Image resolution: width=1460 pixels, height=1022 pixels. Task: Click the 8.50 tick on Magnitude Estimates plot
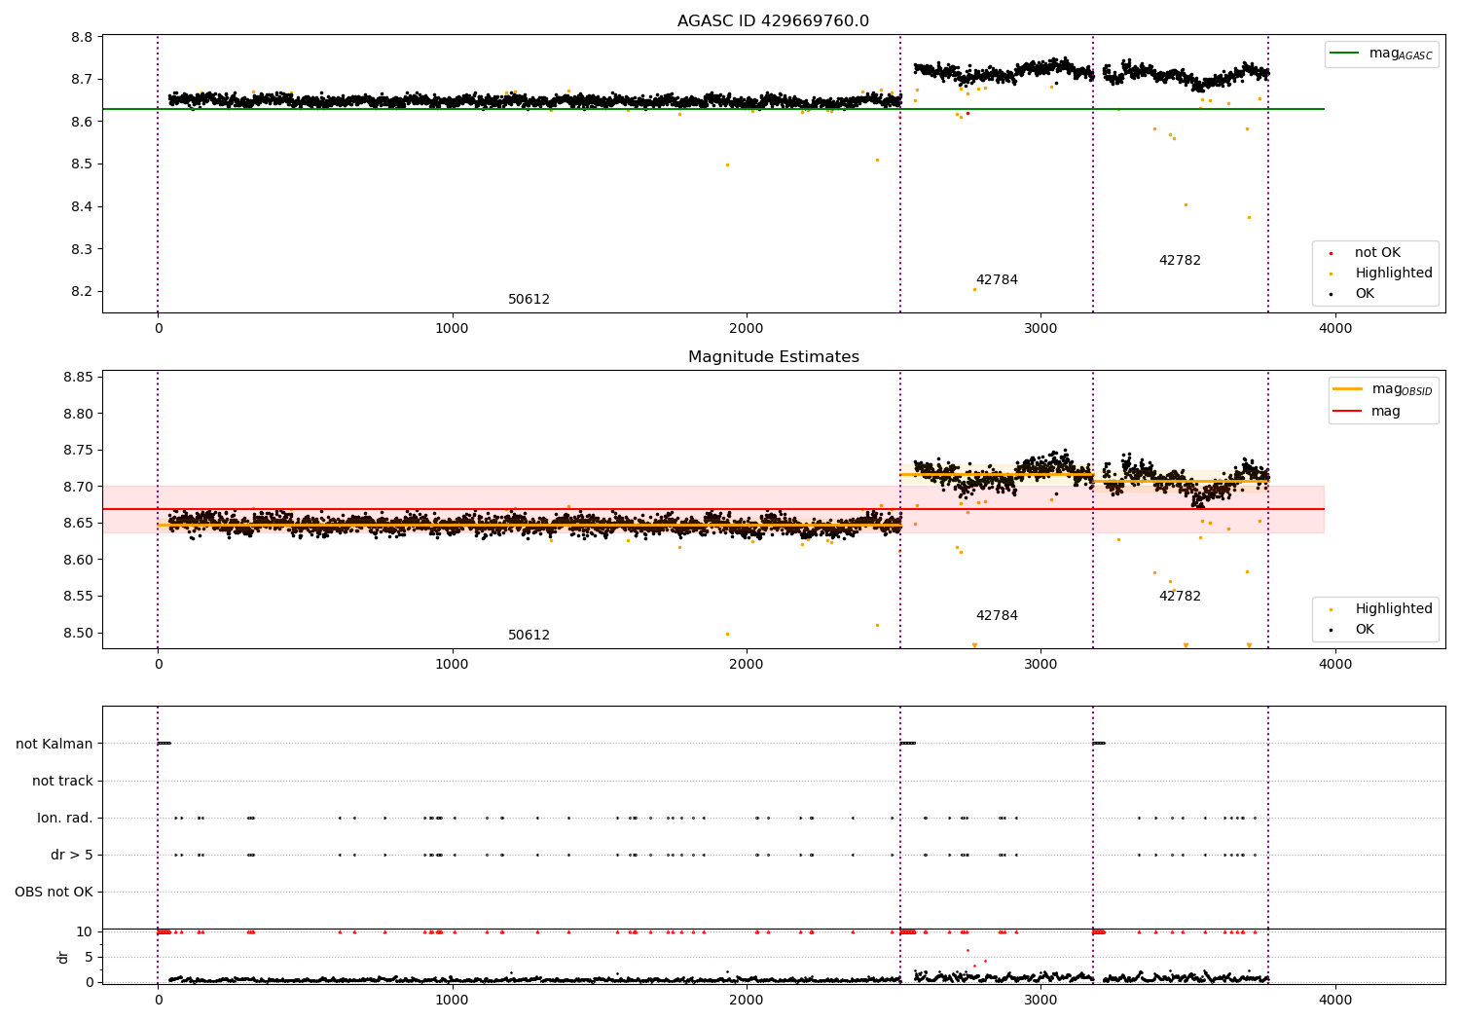tap(79, 633)
